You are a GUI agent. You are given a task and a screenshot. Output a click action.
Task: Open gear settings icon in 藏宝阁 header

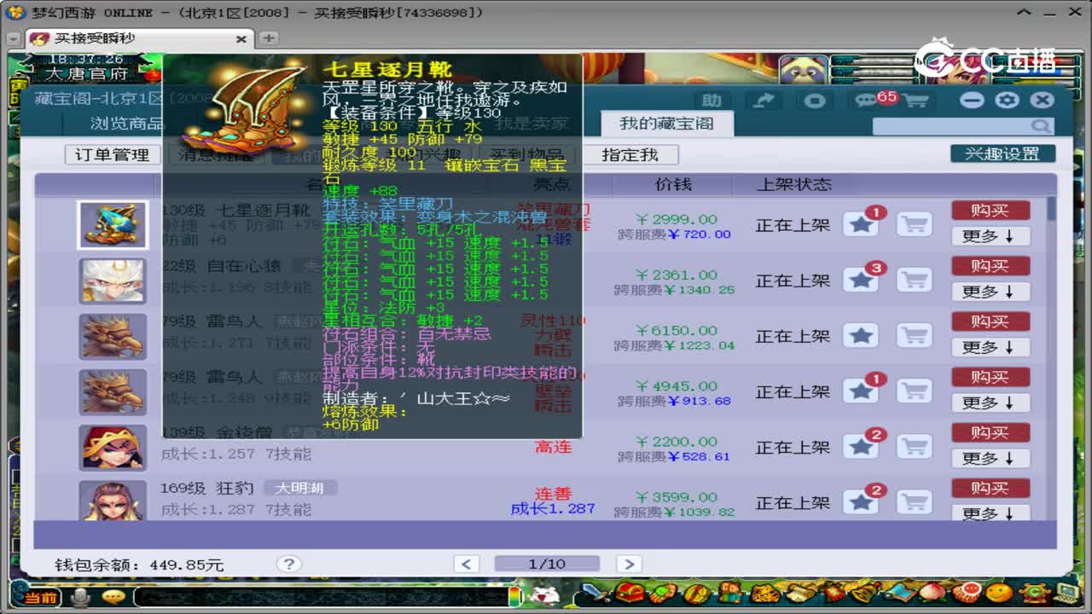(x=1007, y=100)
